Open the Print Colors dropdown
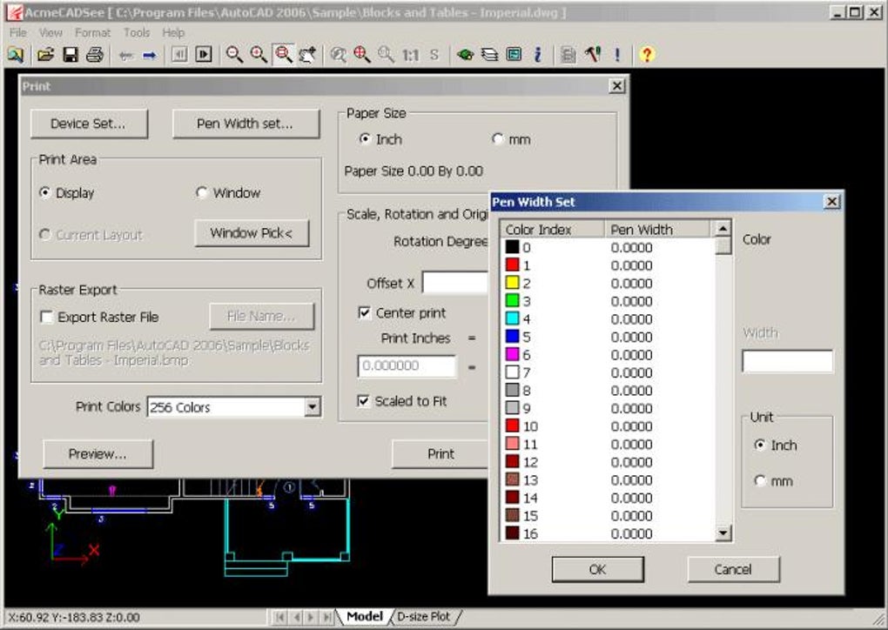The image size is (888, 630). pyautogui.click(x=312, y=407)
